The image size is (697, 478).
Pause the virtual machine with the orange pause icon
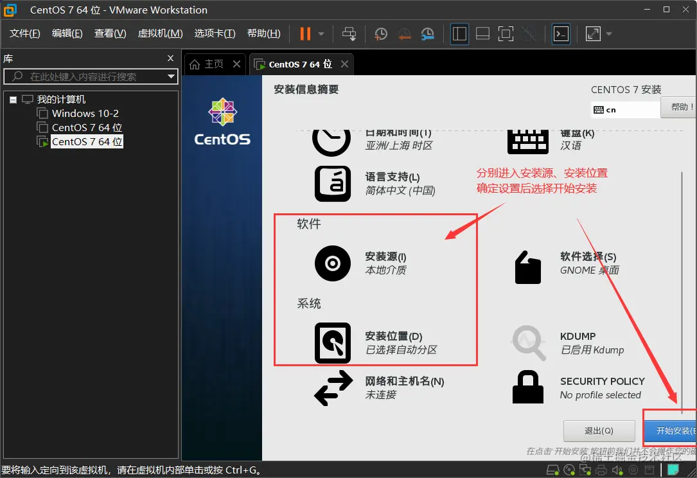[x=305, y=34]
